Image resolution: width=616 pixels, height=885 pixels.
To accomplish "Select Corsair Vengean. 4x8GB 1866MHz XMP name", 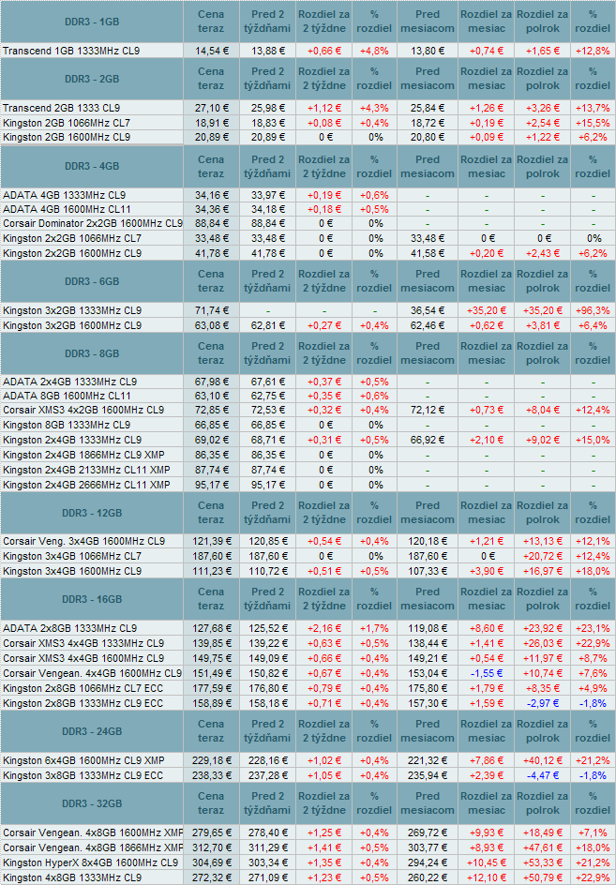I will point(93,847).
